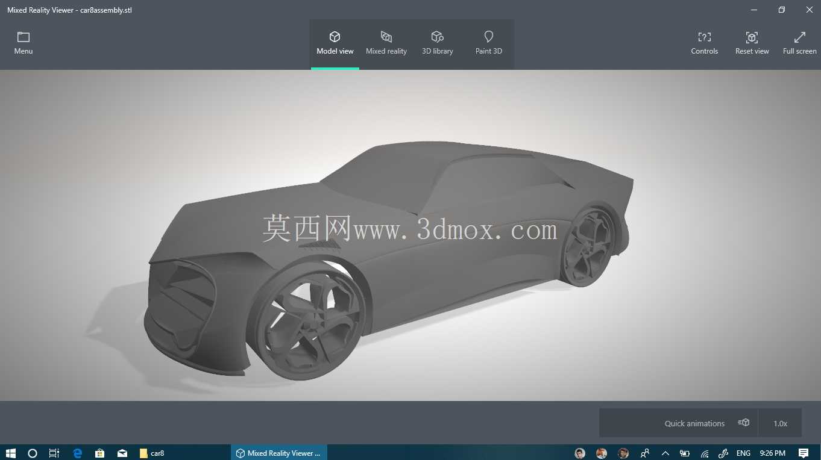This screenshot has width=821, height=460.
Task: Open the 3D library tab
Action: [438, 44]
